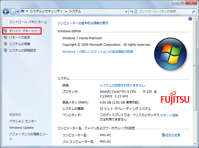Open システムの詳細設定 link
The height and width of the screenshot is (148, 199).
(23, 50)
